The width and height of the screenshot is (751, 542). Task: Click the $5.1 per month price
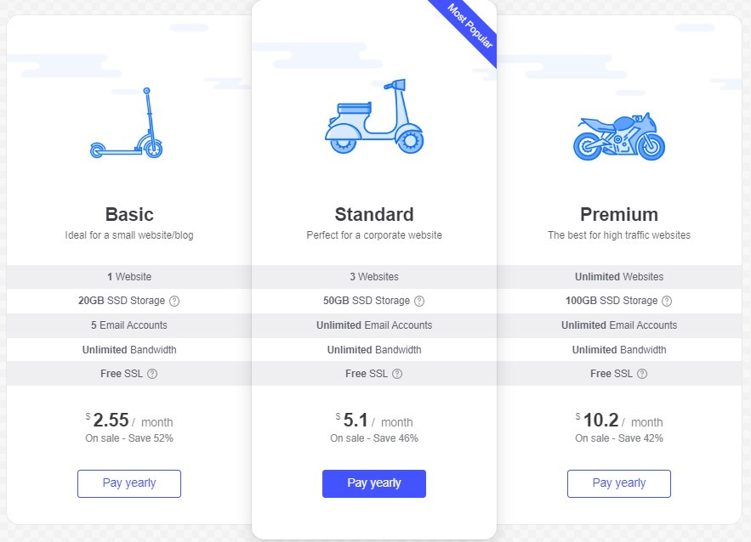pos(374,421)
